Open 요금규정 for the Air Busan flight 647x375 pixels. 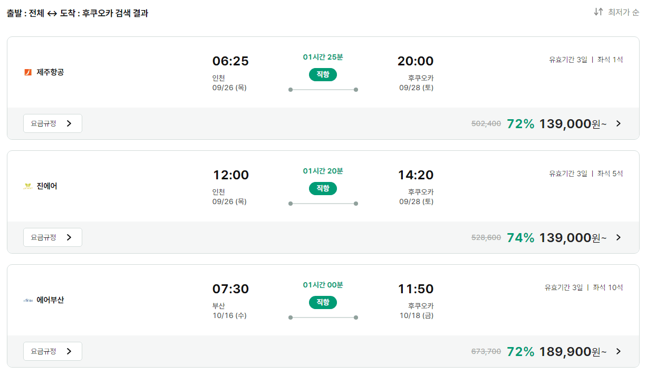pos(53,351)
